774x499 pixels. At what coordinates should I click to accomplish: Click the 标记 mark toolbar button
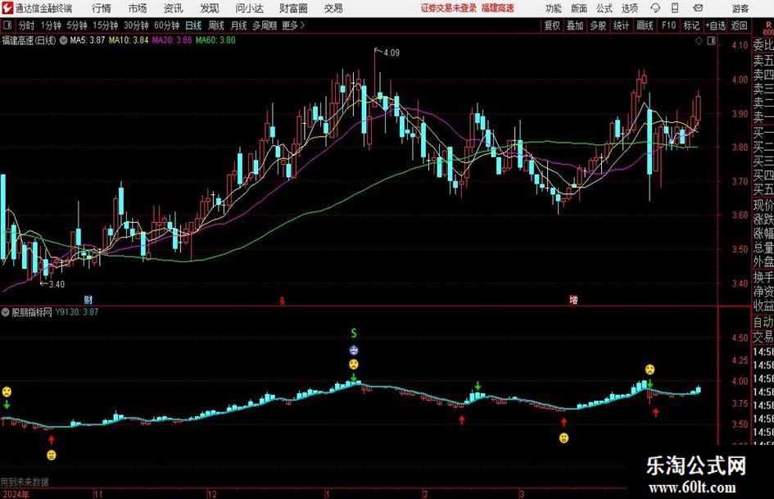coord(691,25)
